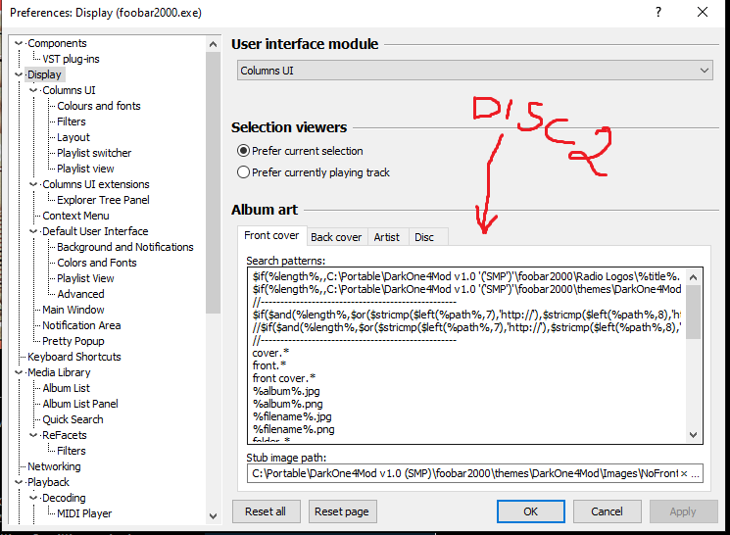Click the tree scrollbar up arrow
Image resolution: width=730 pixels, height=535 pixels.
pos(213,44)
